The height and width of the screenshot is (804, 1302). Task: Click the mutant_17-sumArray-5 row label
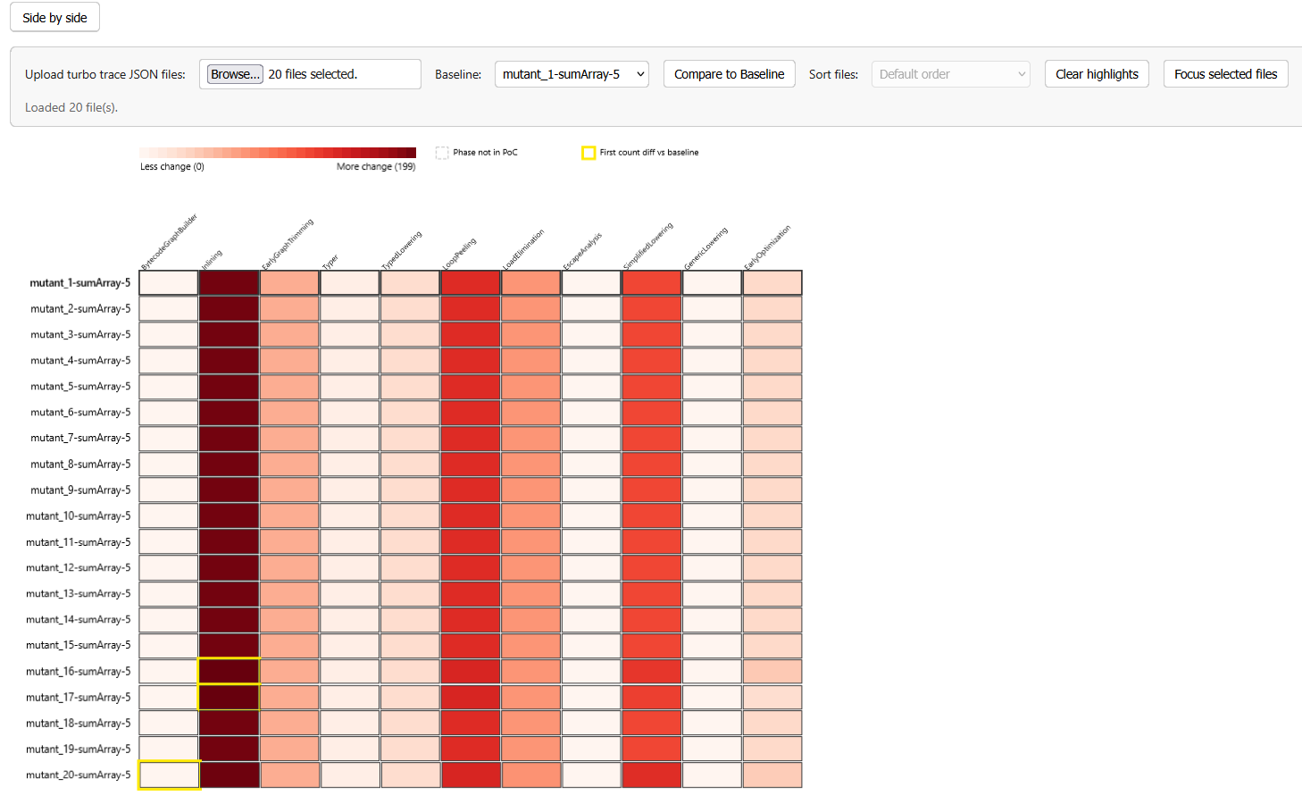pos(79,697)
